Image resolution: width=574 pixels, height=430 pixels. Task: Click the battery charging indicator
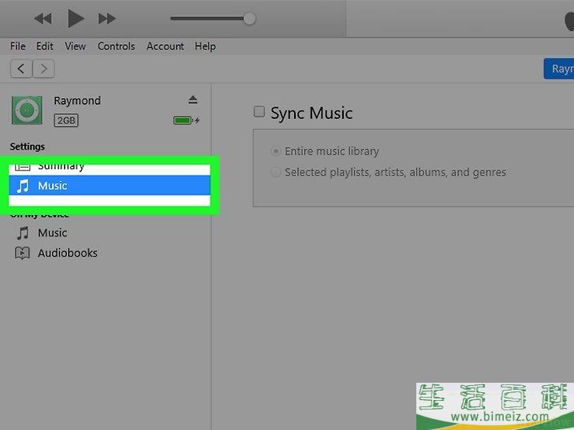[x=186, y=120]
